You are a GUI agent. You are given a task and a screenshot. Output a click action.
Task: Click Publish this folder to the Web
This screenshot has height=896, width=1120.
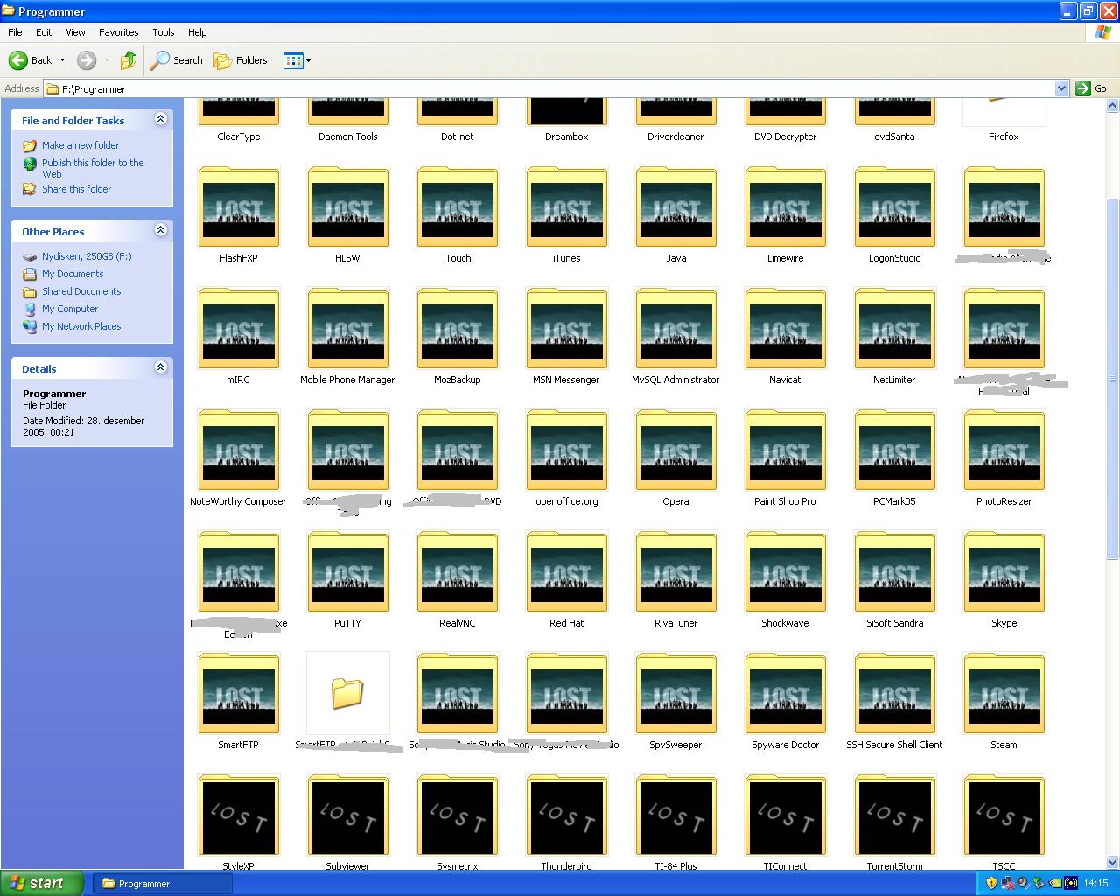pos(93,168)
